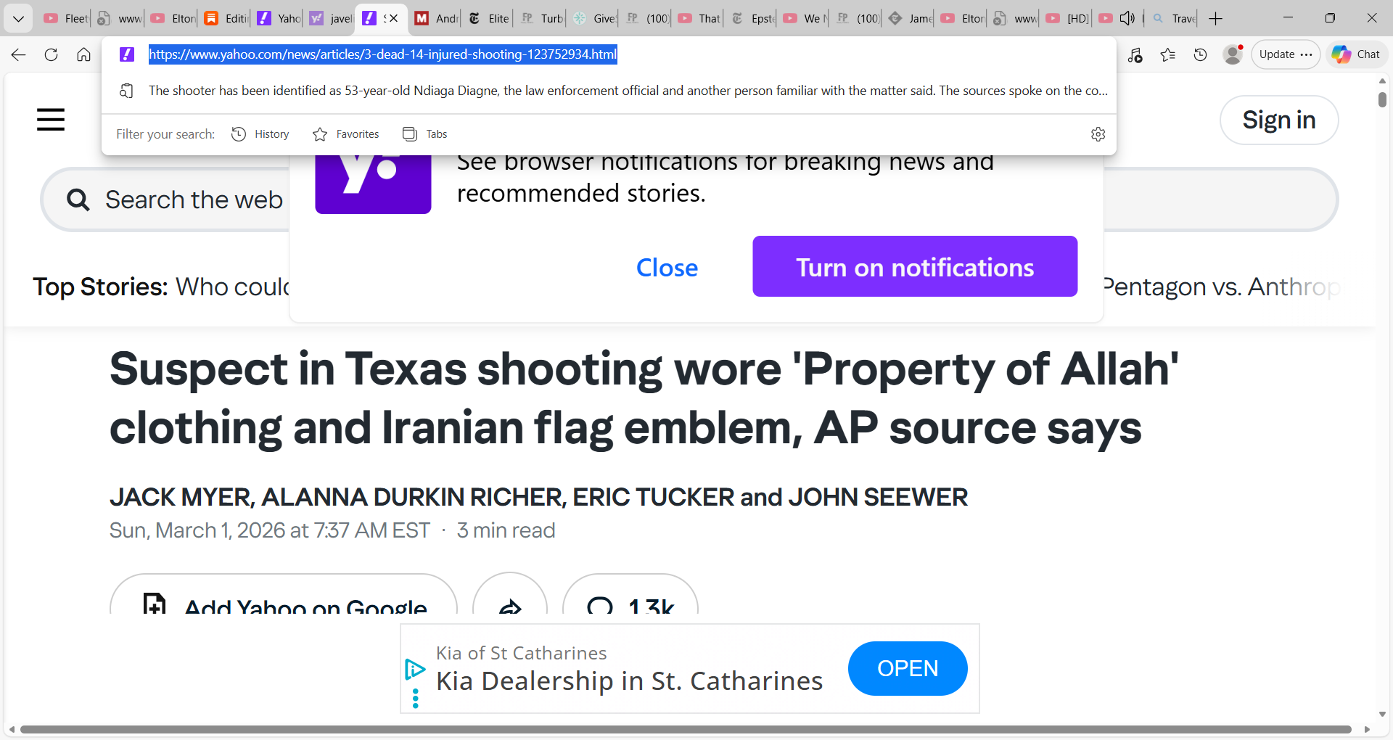Switch to the Trave search tab
Screen dimensions: 1393x740
click(1174, 18)
